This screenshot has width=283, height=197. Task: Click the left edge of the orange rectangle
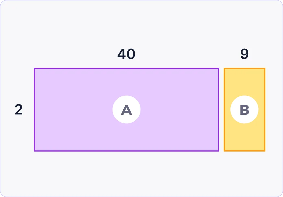[x=224, y=110]
